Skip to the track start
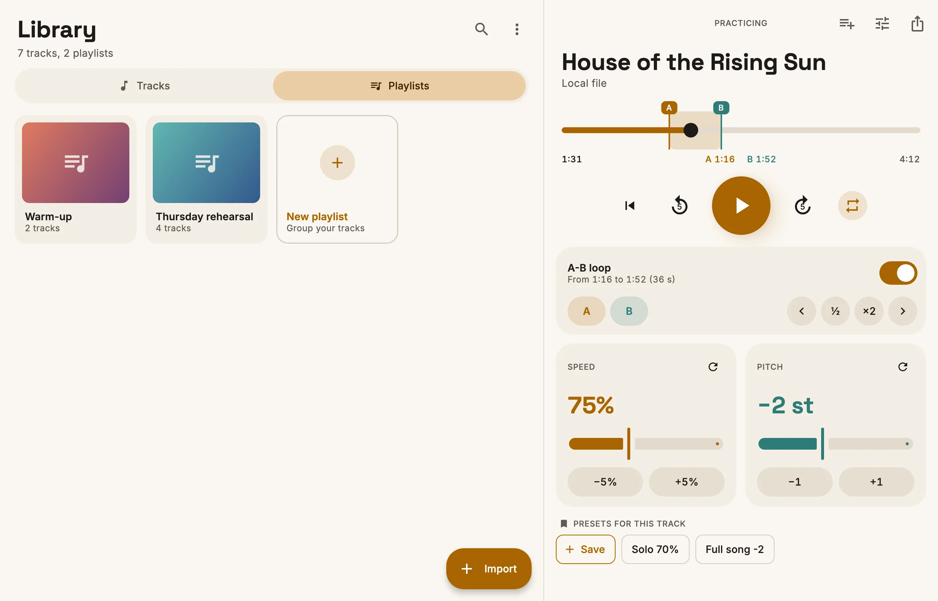 629,206
